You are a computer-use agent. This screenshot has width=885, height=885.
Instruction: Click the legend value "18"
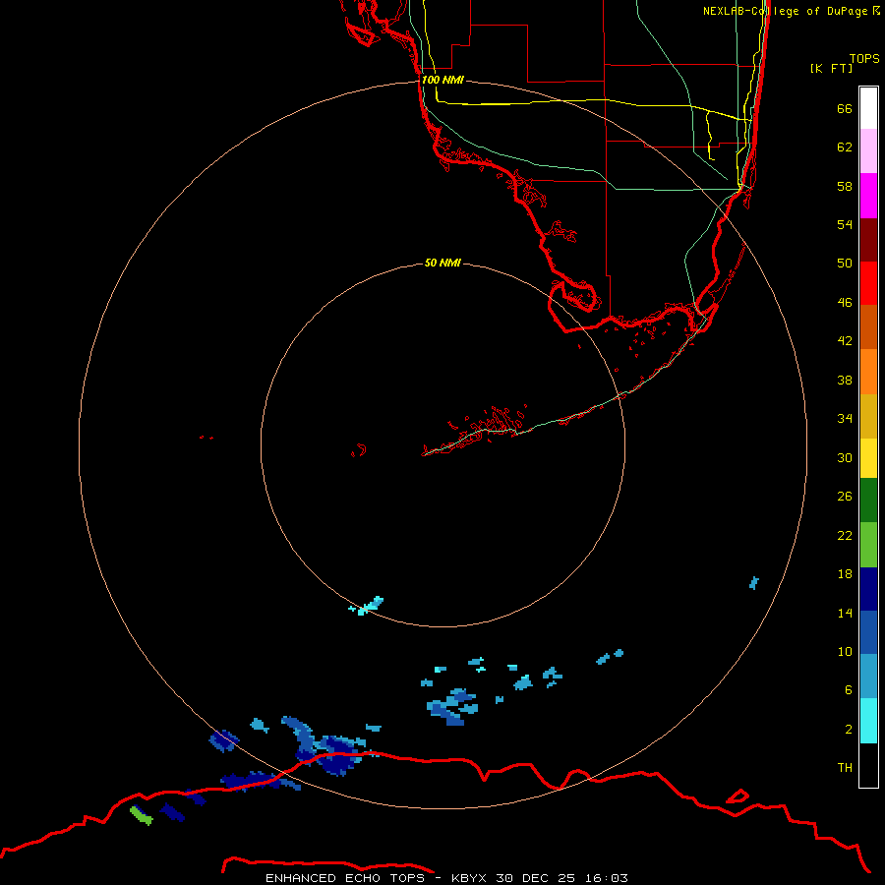click(x=845, y=574)
